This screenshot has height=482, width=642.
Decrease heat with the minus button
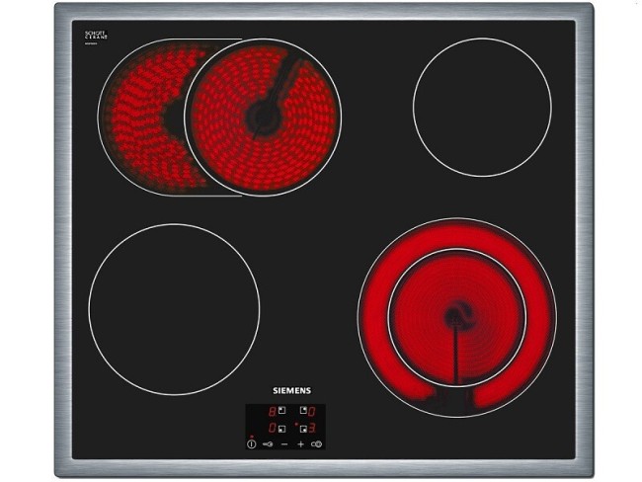pos(284,444)
